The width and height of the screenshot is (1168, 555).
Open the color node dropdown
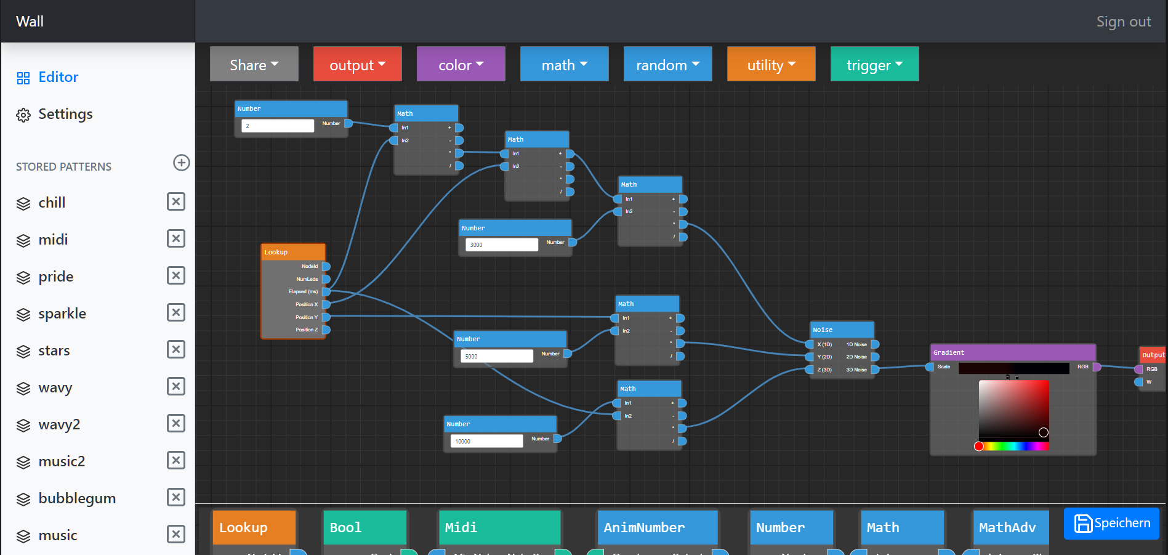461,64
